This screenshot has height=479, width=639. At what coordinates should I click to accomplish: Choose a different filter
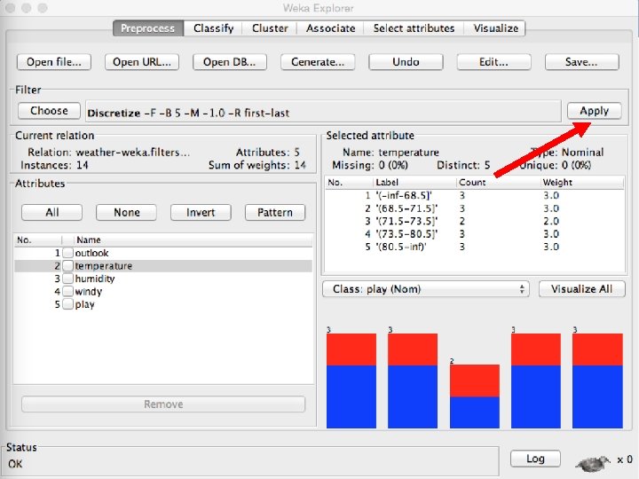50,111
